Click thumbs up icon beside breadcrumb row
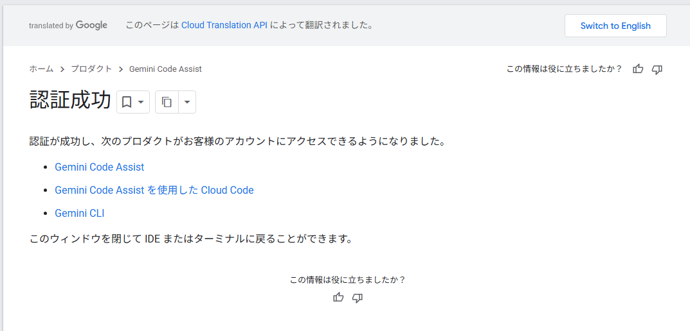The height and width of the screenshot is (331, 690). click(x=638, y=69)
